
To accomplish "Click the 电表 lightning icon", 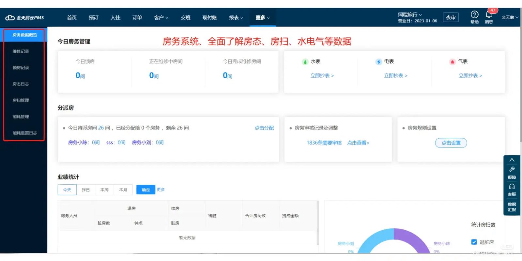I will 378,62.
